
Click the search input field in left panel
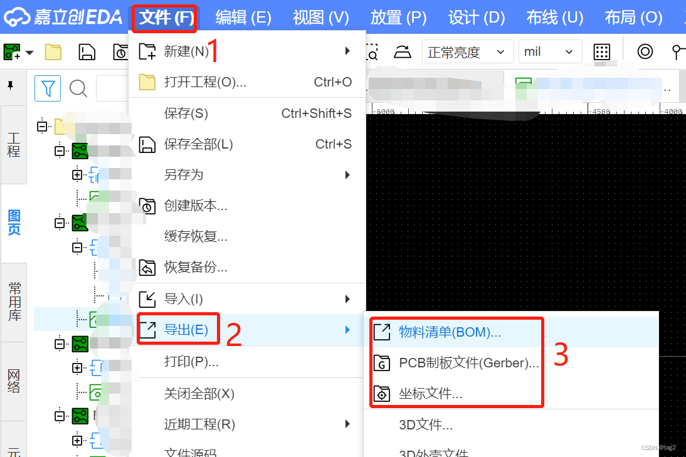pyautogui.click(x=112, y=88)
